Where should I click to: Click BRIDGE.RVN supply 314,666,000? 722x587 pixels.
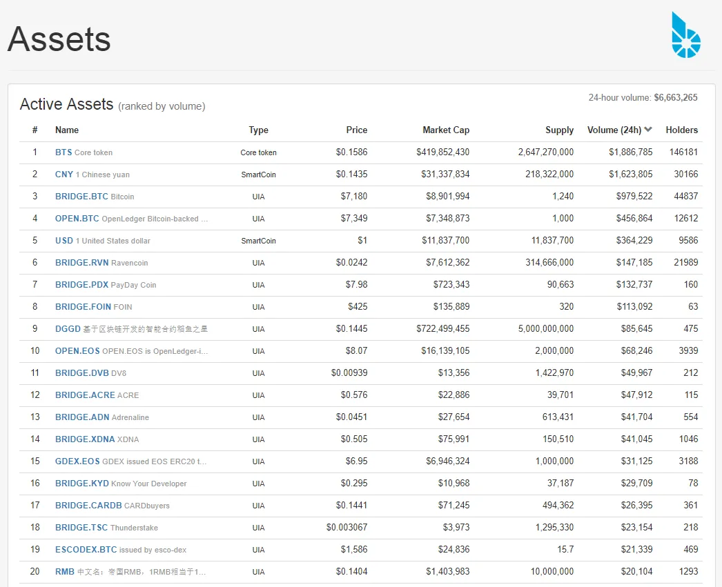click(x=550, y=263)
